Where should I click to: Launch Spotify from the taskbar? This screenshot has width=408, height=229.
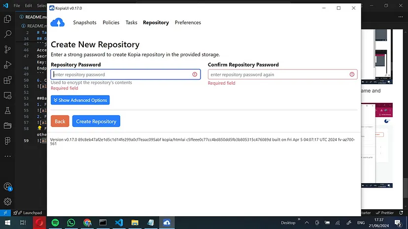(x=55, y=223)
